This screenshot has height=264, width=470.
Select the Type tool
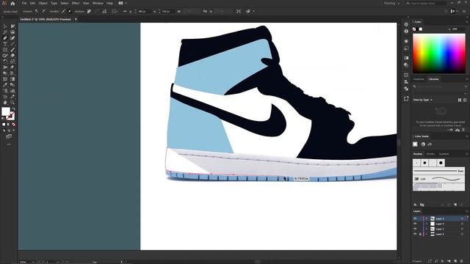pos(5,44)
